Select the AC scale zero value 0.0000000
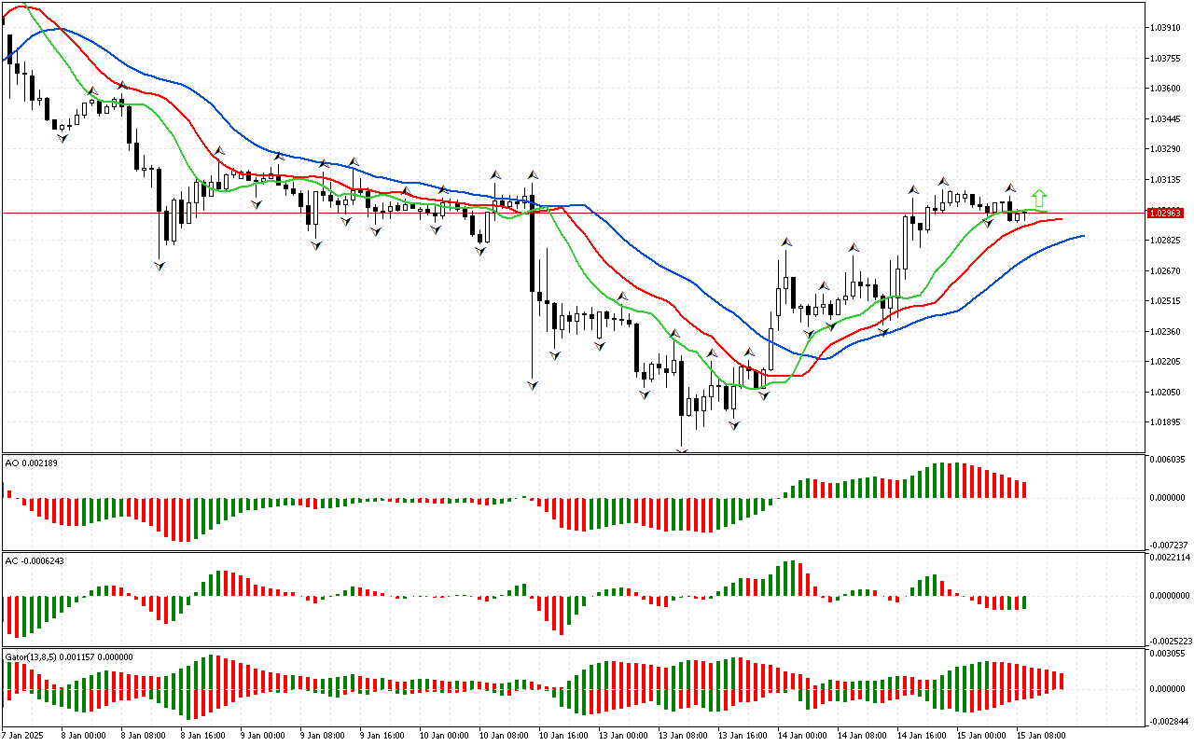The image size is (1194, 746). (x=1171, y=595)
